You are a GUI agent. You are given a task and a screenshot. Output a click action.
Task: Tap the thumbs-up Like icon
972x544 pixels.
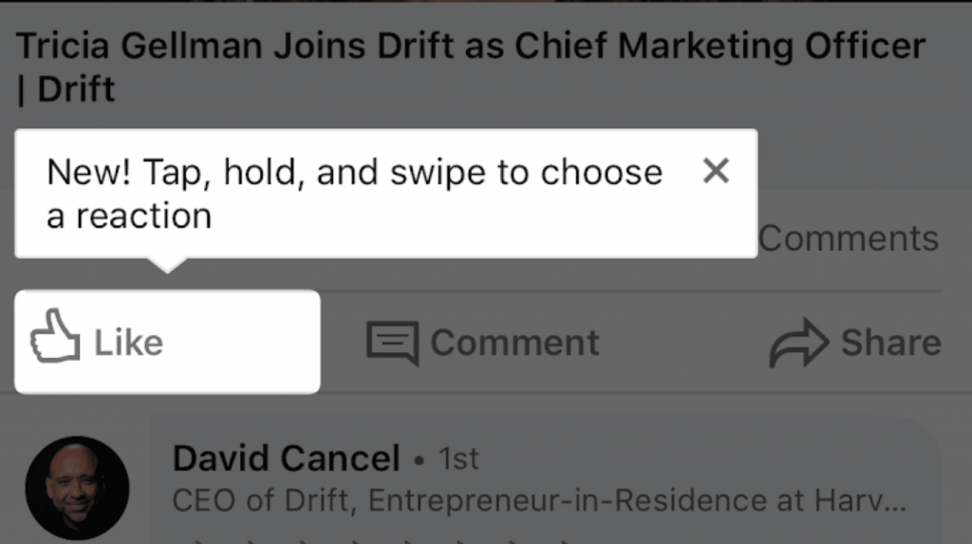[x=55, y=335]
